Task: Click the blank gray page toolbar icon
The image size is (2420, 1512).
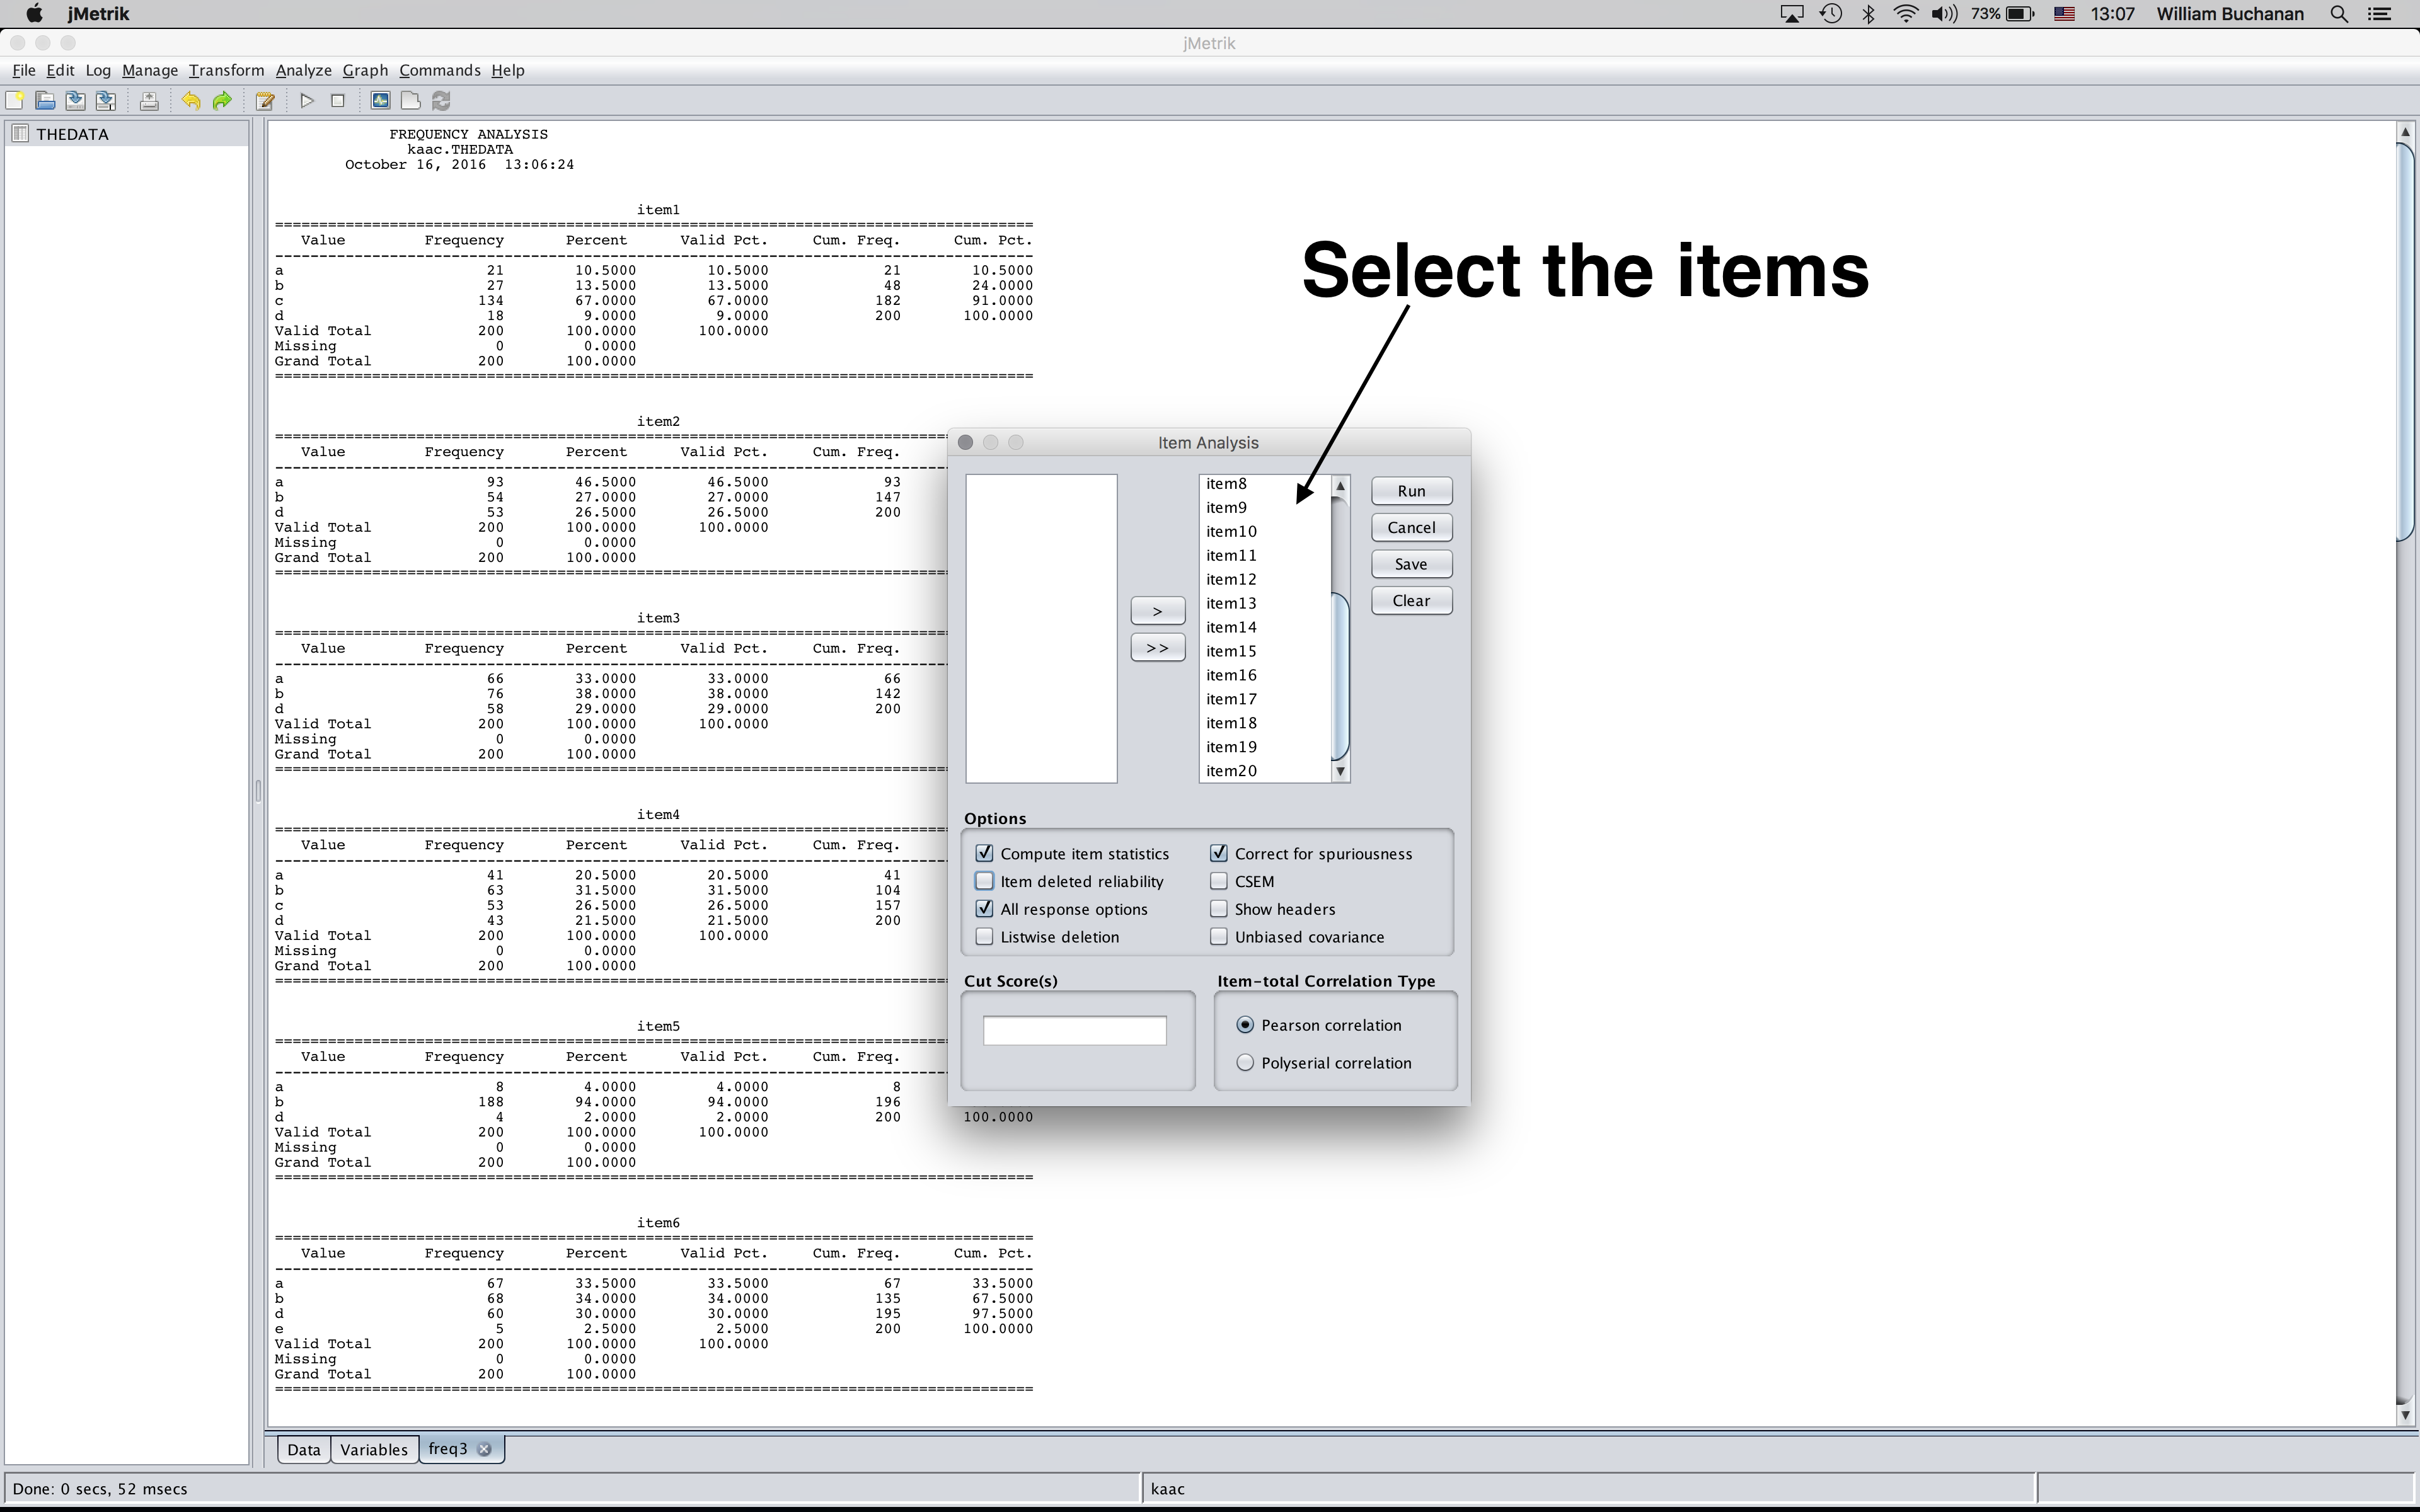Action: pos(410,101)
